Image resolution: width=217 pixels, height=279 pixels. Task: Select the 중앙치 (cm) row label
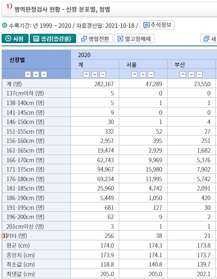[x=21, y=255]
